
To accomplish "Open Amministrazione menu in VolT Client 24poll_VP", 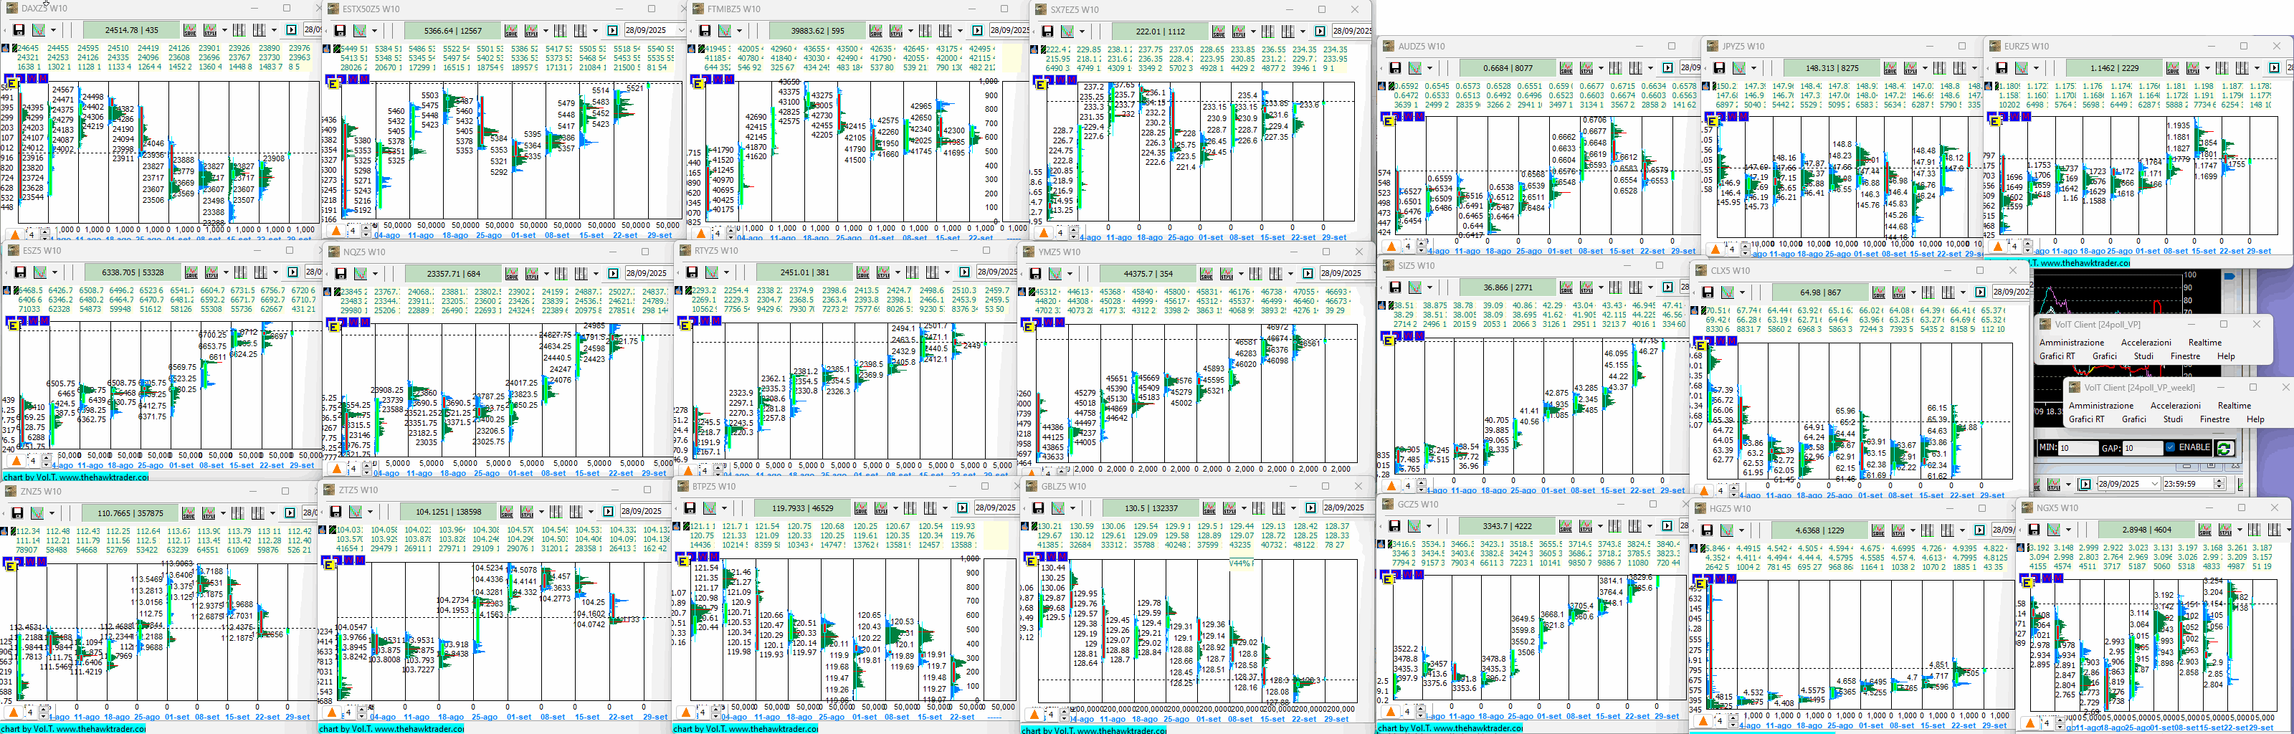I will coord(2071,342).
